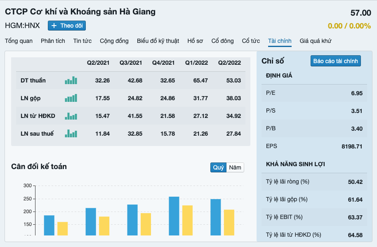Click the Q2/2022 column header
The image size is (377, 247).
(230, 63)
